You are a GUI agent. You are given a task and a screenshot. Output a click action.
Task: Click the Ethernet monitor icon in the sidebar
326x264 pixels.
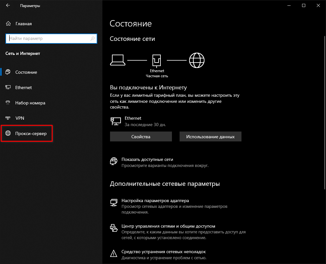point(8,87)
